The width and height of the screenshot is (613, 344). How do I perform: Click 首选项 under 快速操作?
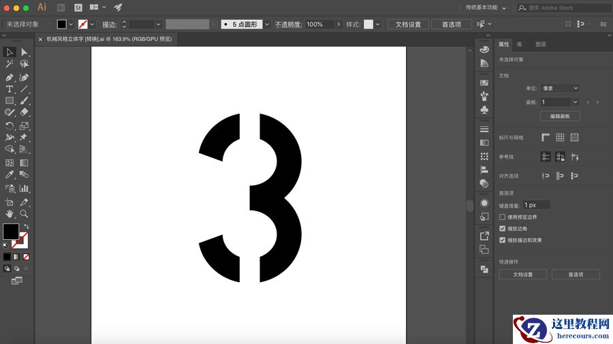[576, 275]
